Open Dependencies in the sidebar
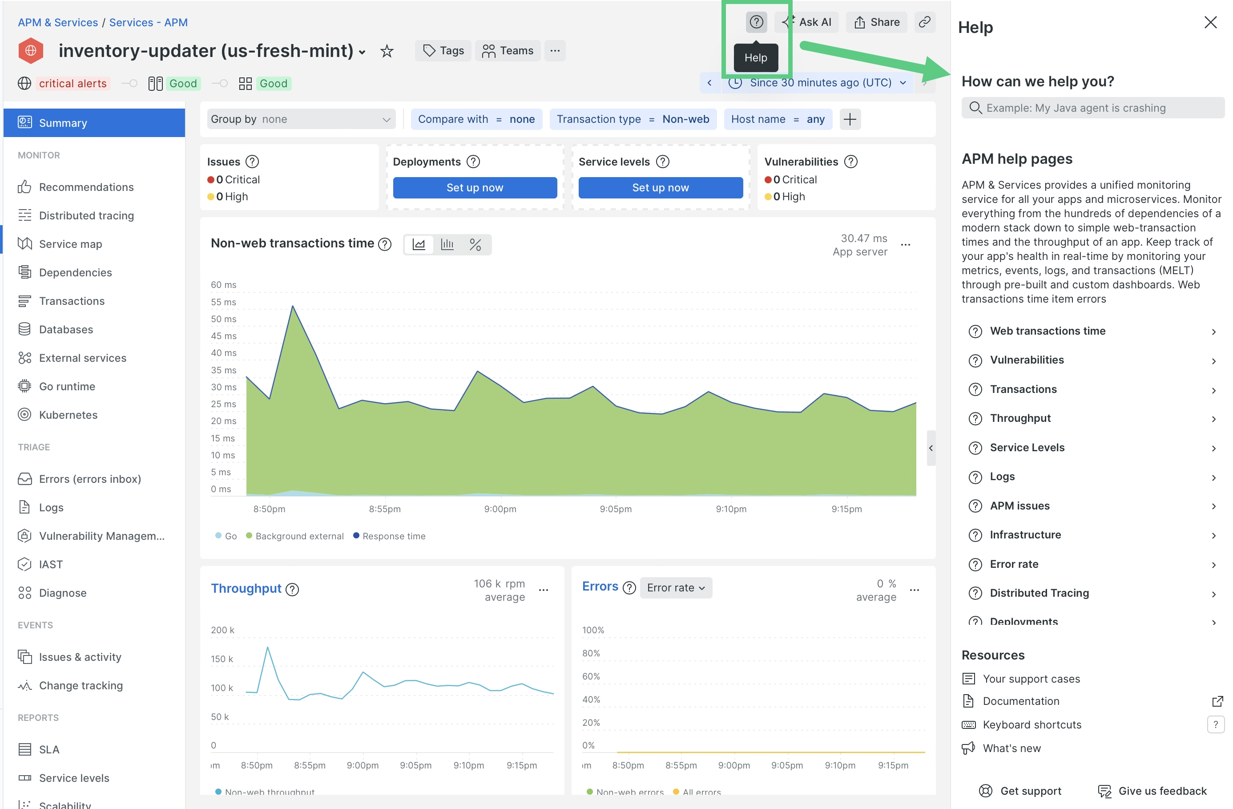The width and height of the screenshot is (1233, 809). [94, 273]
